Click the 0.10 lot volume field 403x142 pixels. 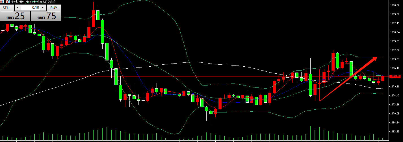tap(30, 8)
